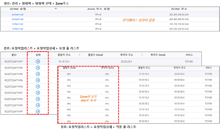Image resolution: width=220 pixels, height=131 pixels.
Task: Select rule ID R220722AY7HPD
Action: [14, 99]
